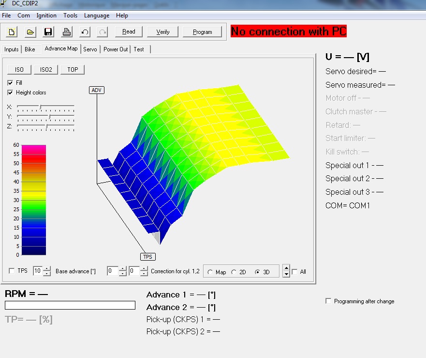
Task: Increase Base advance value with up arrow
Action: pos(46,269)
